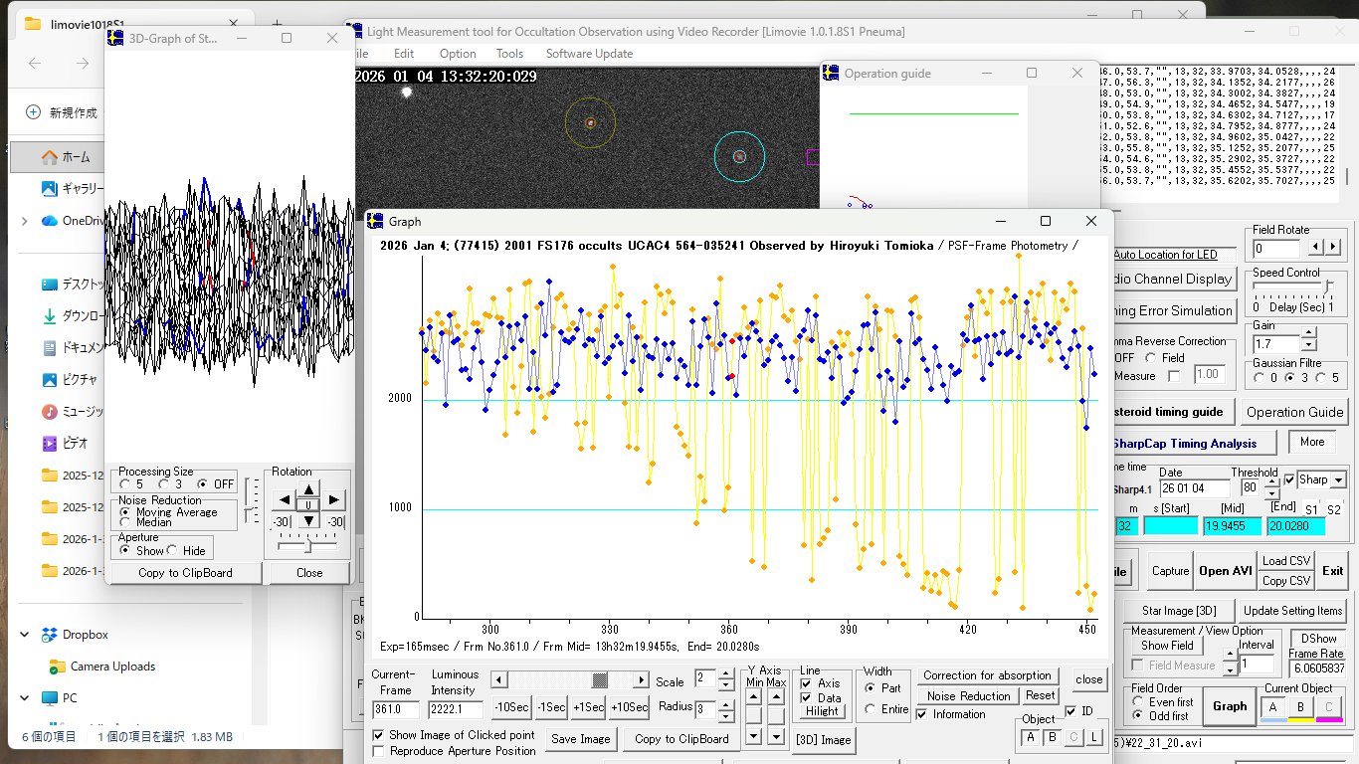
Task: Expand the OneDrive tree item
Action: pyautogui.click(x=25, y=221)
